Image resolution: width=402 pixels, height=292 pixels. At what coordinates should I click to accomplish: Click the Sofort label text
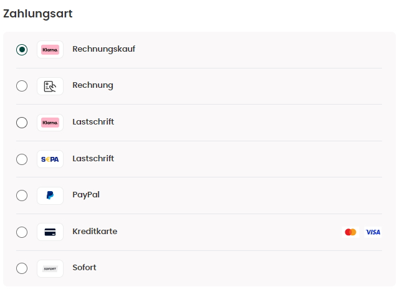(x=84, y=268)
